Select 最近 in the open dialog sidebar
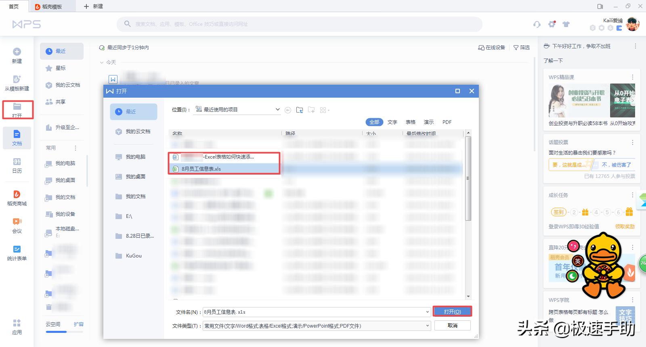This screenshot has width=646, height=347. [x=134, y=112]
